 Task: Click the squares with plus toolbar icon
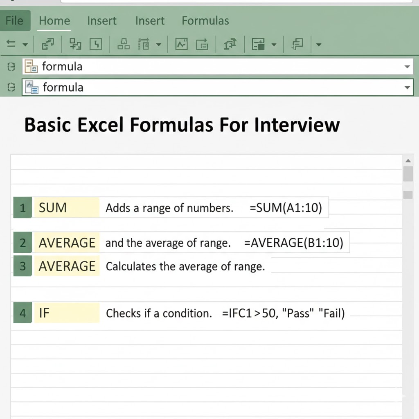pyautogui.click(x=75, y=44)
